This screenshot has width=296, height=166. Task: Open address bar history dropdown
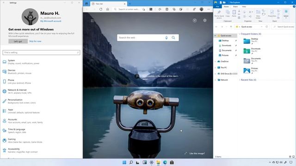click(x=261, y=27)
